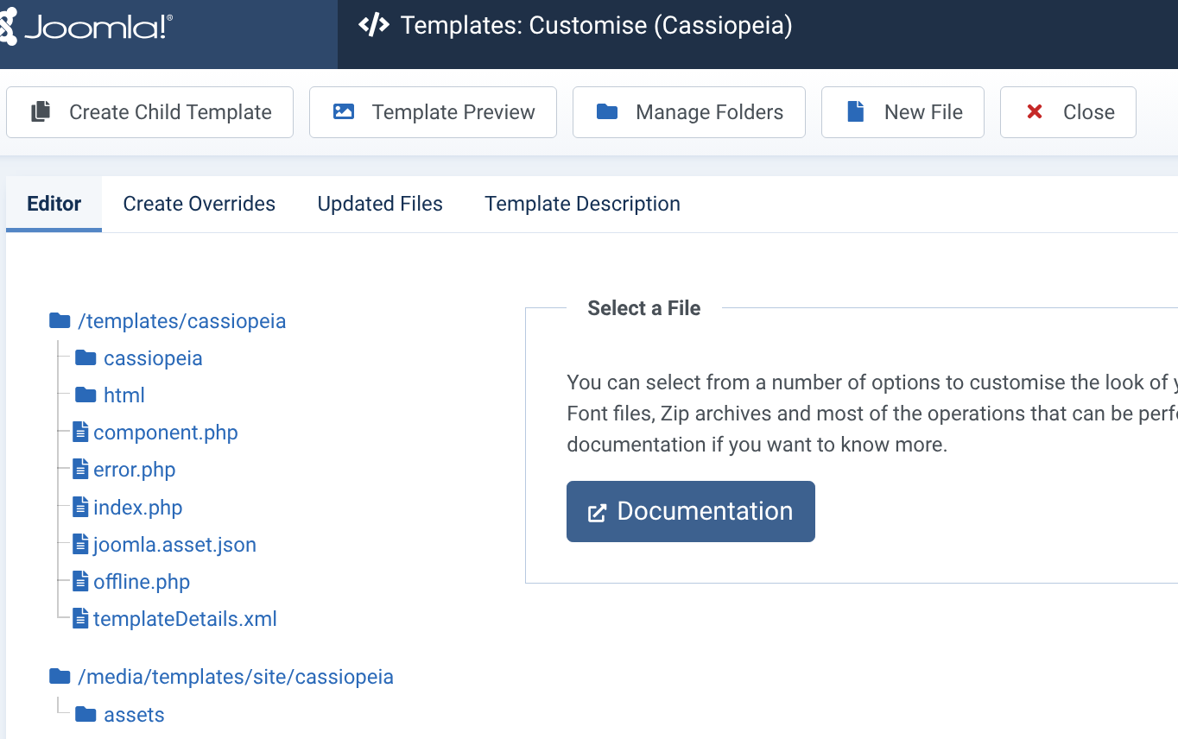The image size is (1178, 739).
Task: Open the Documentation button
Action: [x=690, y=512]
